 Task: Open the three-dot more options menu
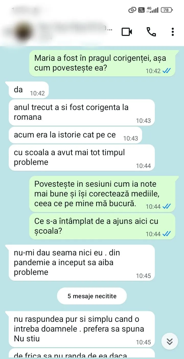pos(173,32)
